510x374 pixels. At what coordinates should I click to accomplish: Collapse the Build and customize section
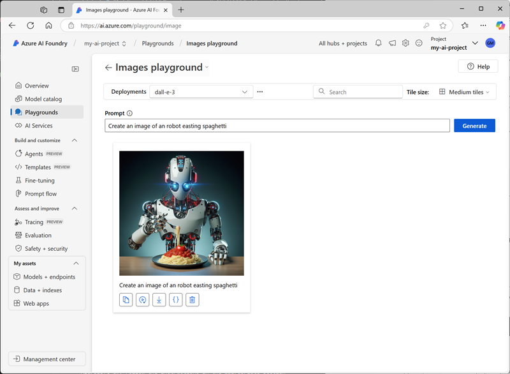pyautogui.click(x=75, y=140)
